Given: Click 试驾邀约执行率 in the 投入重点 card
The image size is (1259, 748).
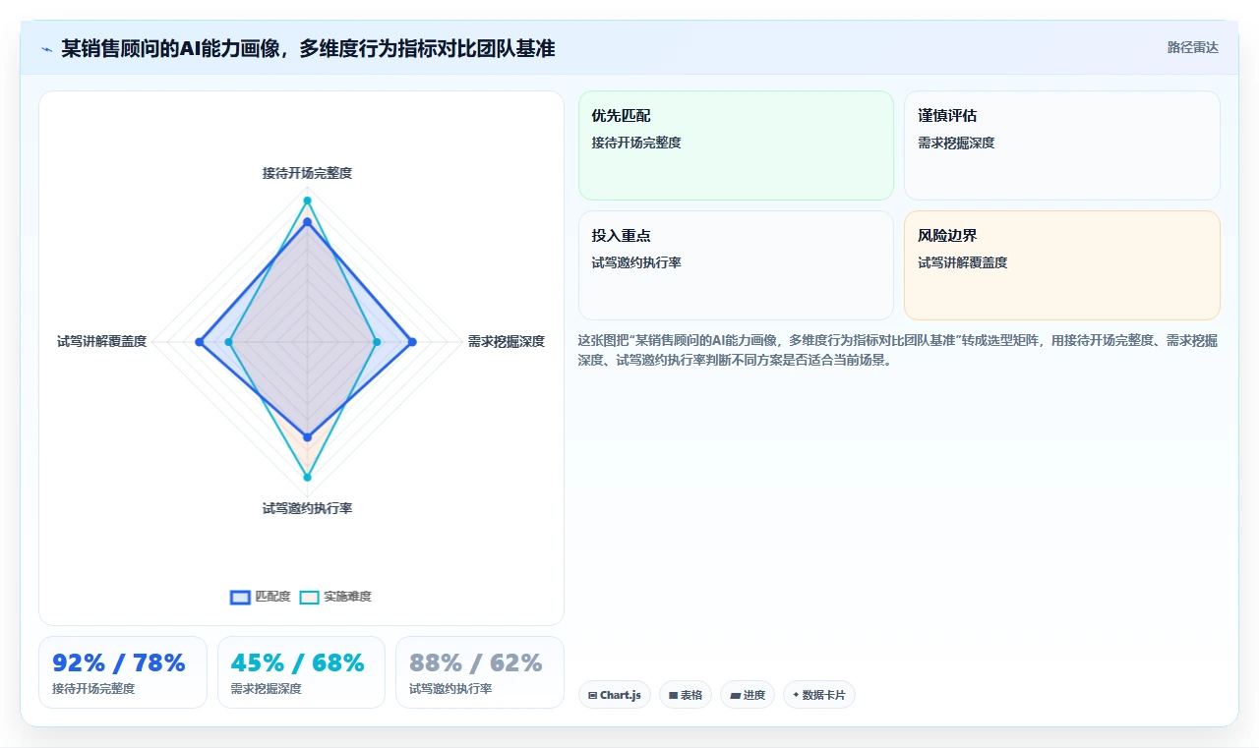Looking at the screenshot, I should [636, 262].
